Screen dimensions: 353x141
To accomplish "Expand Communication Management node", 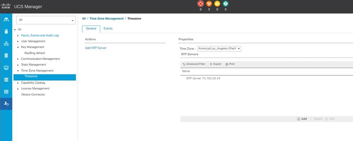I will coord(18,59).
